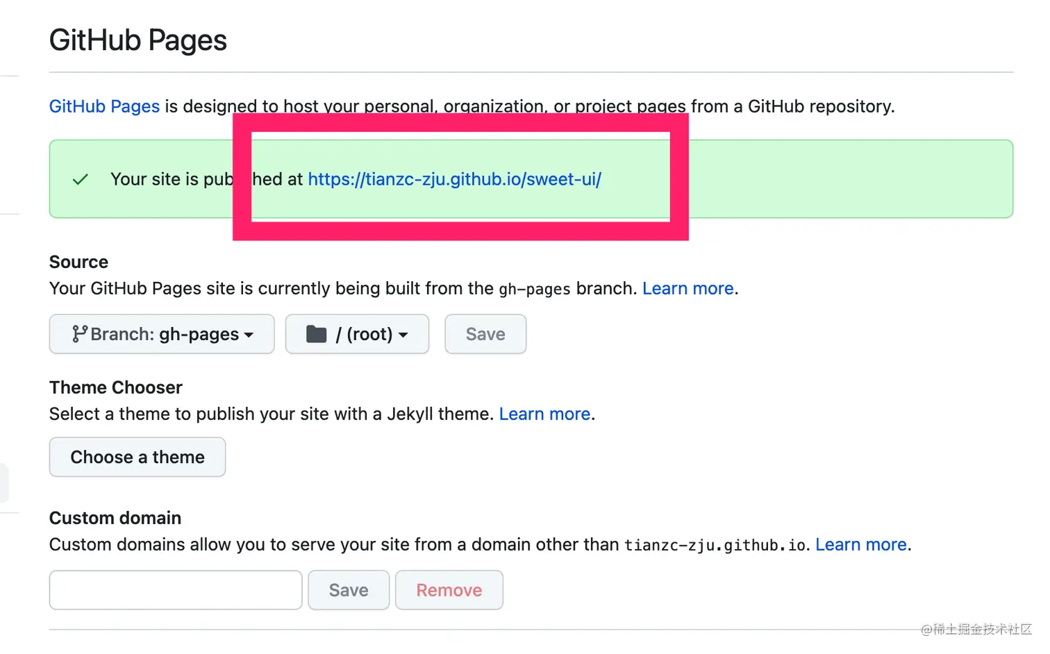Open Learn more link about Jekyll themes
The image size is (1050, 654).
[544, 414]
